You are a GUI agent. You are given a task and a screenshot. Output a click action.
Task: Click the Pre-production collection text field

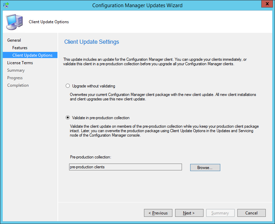coord(126,167)
